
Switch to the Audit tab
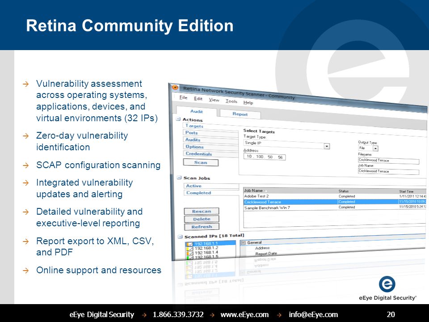[197, 111]
